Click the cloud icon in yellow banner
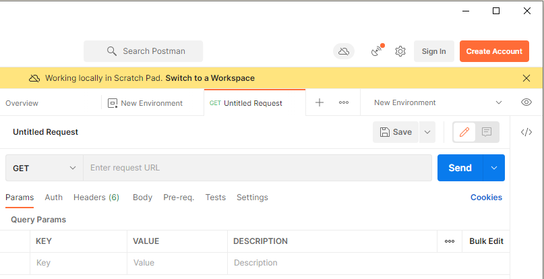Image resolution: width=544 pixels, height=279 pixels. (x=34, y=78)
